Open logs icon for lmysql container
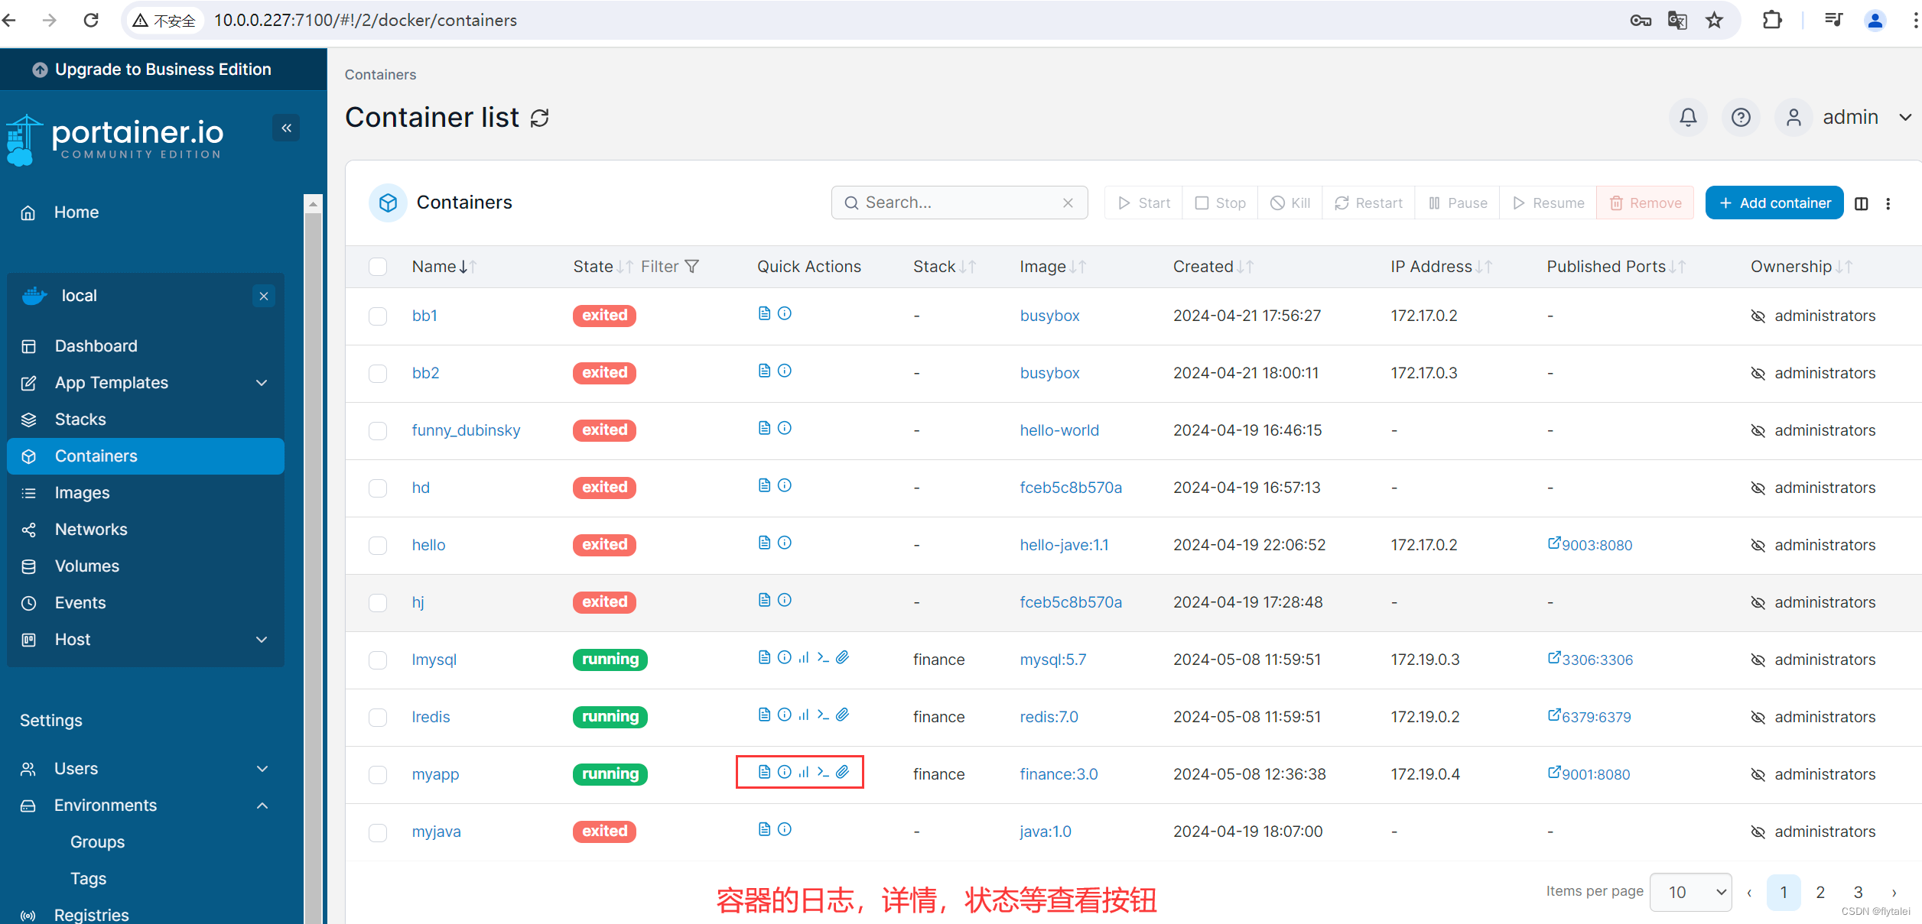Viewport: 1922px width, 924px height. [764, 657]
